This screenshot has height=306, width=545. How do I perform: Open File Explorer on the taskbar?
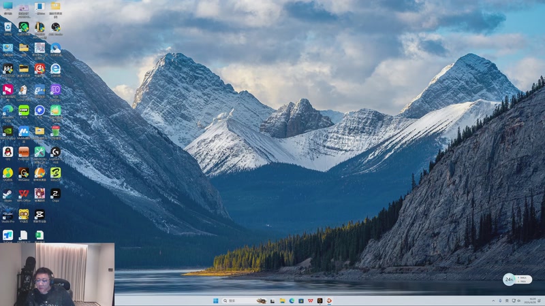(x=282, y=301)
